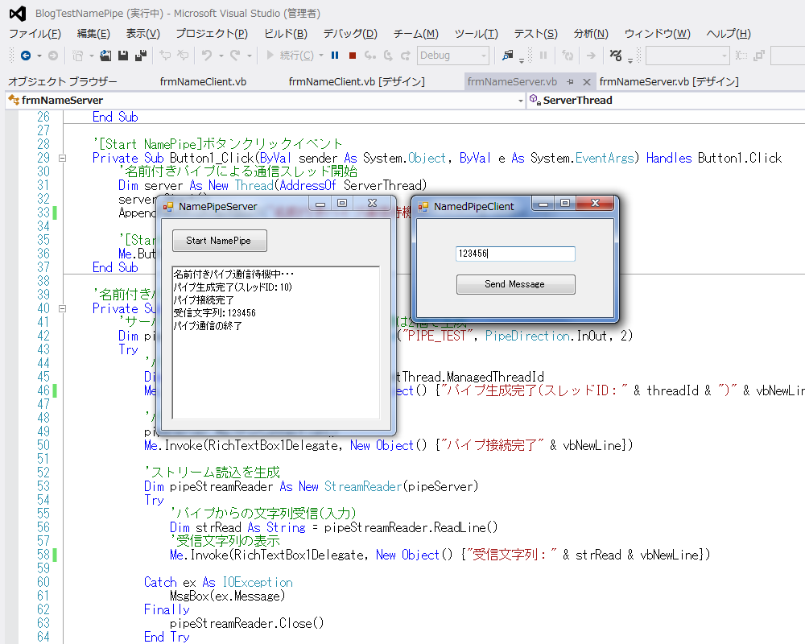Click the Visual Studio logo icon
Image resolution: width=805 pixels, height=644 pixels.
click(x=18, y=14)
